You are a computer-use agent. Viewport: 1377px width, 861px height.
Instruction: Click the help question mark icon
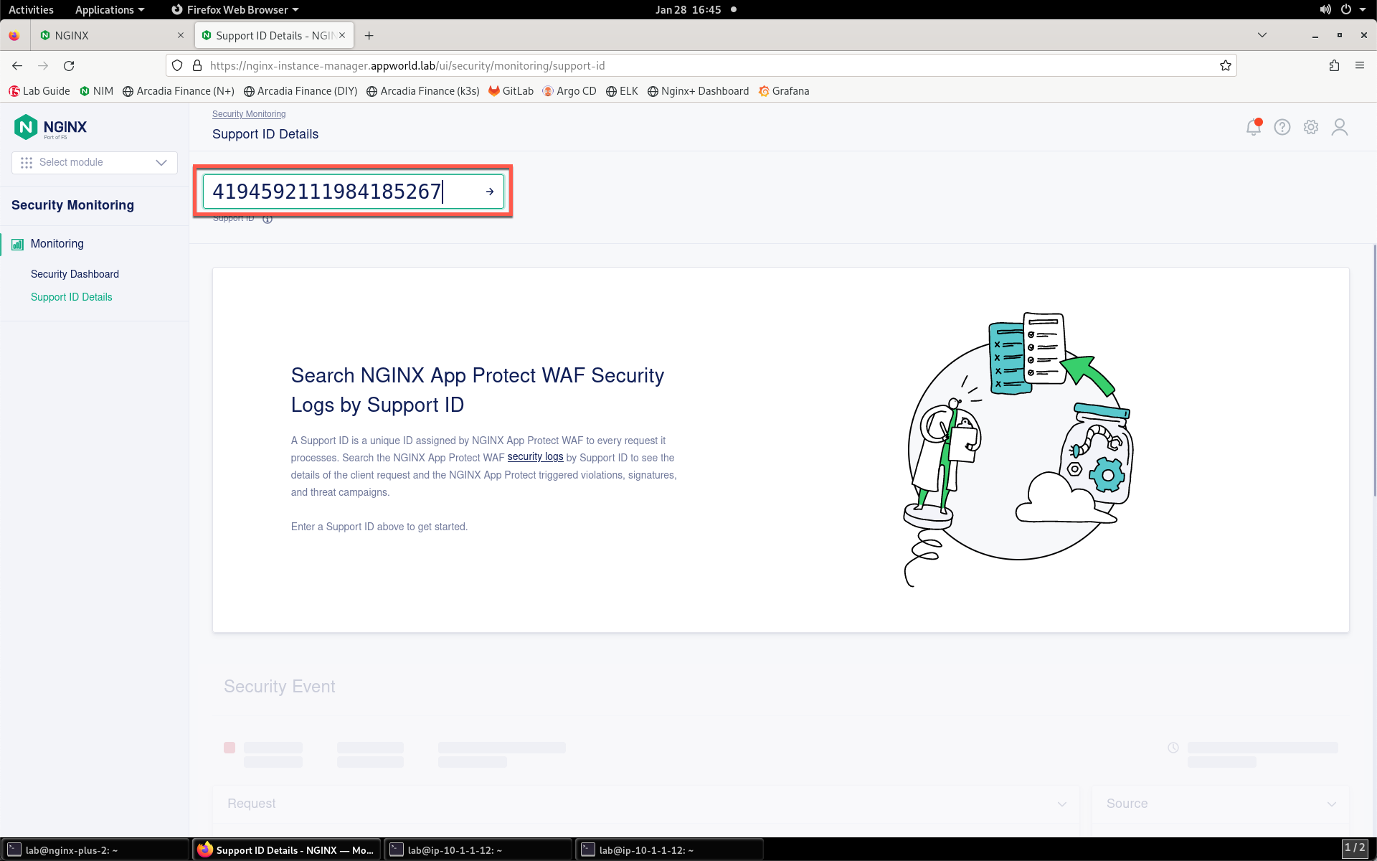(1282, 127)
